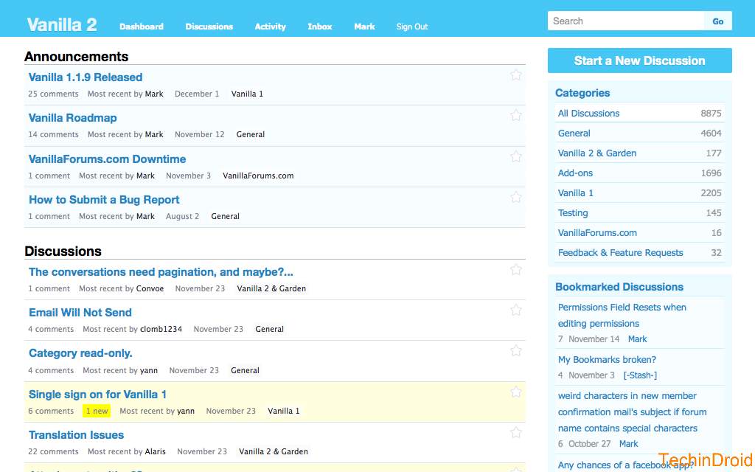The image size is (755, 472).
Task: Open Single sign on for Vanilla 1 discussion
Action: pyautogui.click(x=97, y=395)
